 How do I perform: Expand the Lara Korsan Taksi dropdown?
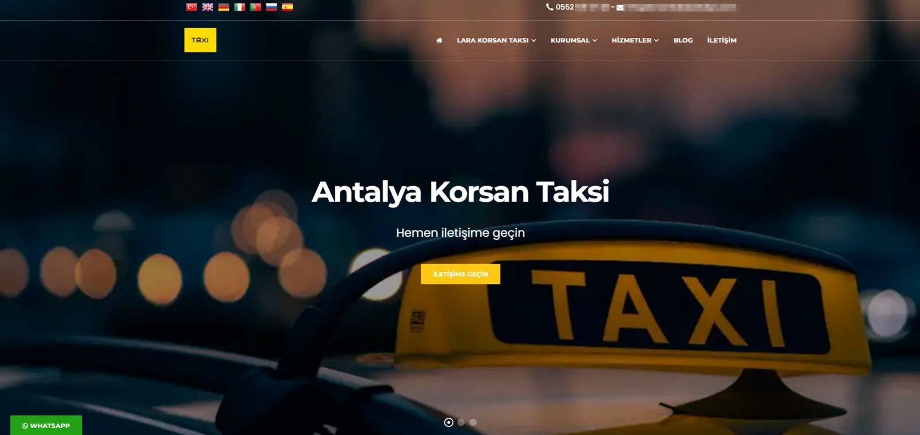(x=496, y=40)
